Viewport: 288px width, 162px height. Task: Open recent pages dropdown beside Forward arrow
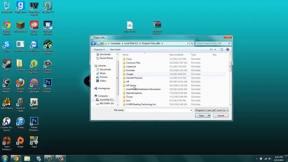tap(102, 43)
